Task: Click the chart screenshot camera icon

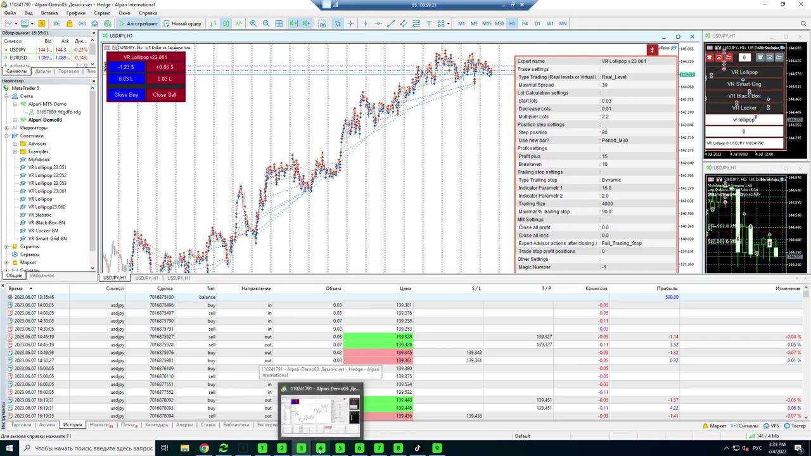Action: click(322, 23)
